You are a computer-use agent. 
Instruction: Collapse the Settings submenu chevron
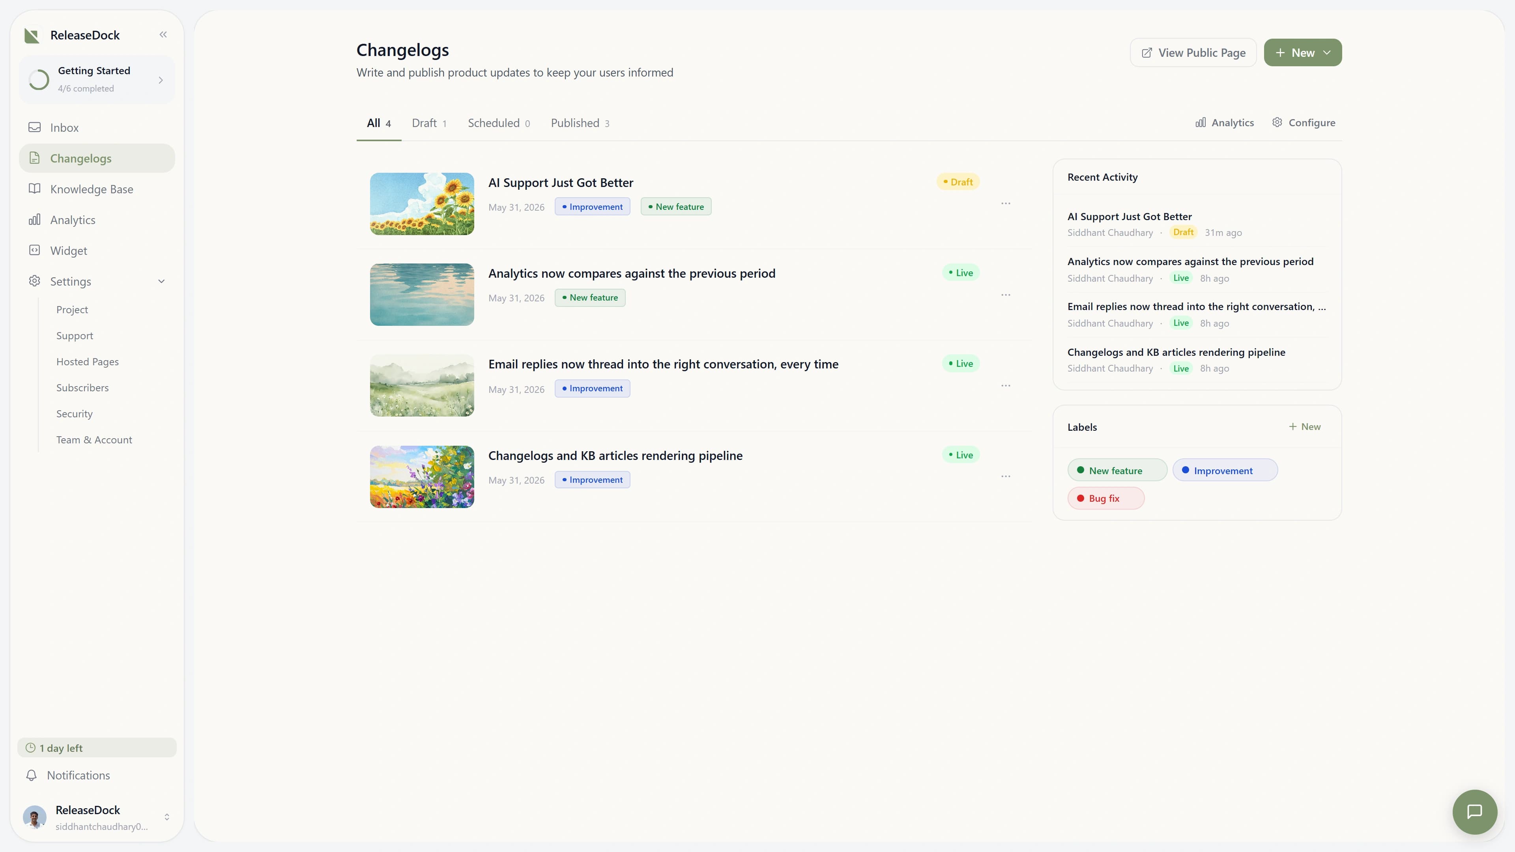tap(161, 281)
